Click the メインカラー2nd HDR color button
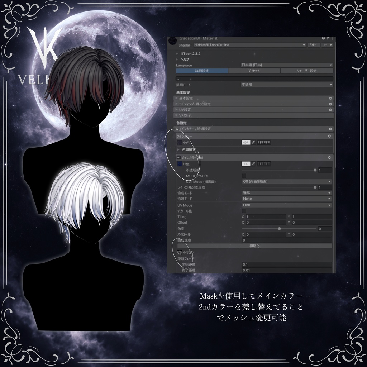The width and height of the screenshot is (367, 367). [x=246, y=164]
